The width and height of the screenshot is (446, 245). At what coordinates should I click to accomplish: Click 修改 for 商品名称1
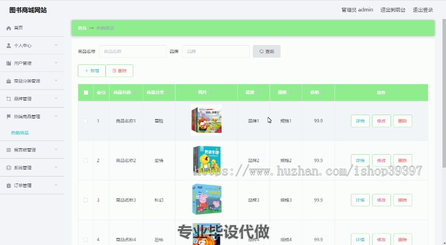coord(382,121)
